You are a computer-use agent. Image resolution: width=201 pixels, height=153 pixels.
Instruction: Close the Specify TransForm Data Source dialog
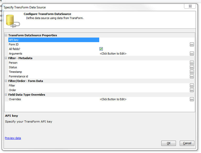click(190, 6)
